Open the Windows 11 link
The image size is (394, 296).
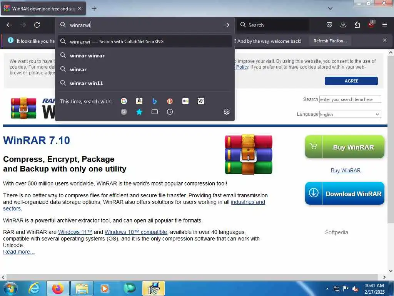coord(75,232)
